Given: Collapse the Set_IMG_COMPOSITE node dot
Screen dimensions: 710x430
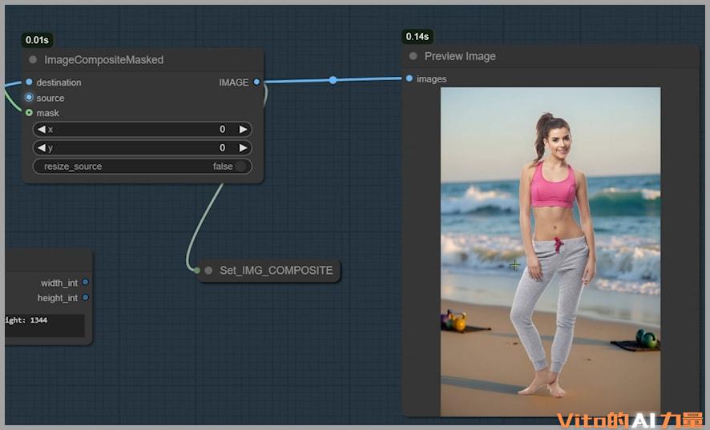Looking at the screenshot, I should [208, 270].
